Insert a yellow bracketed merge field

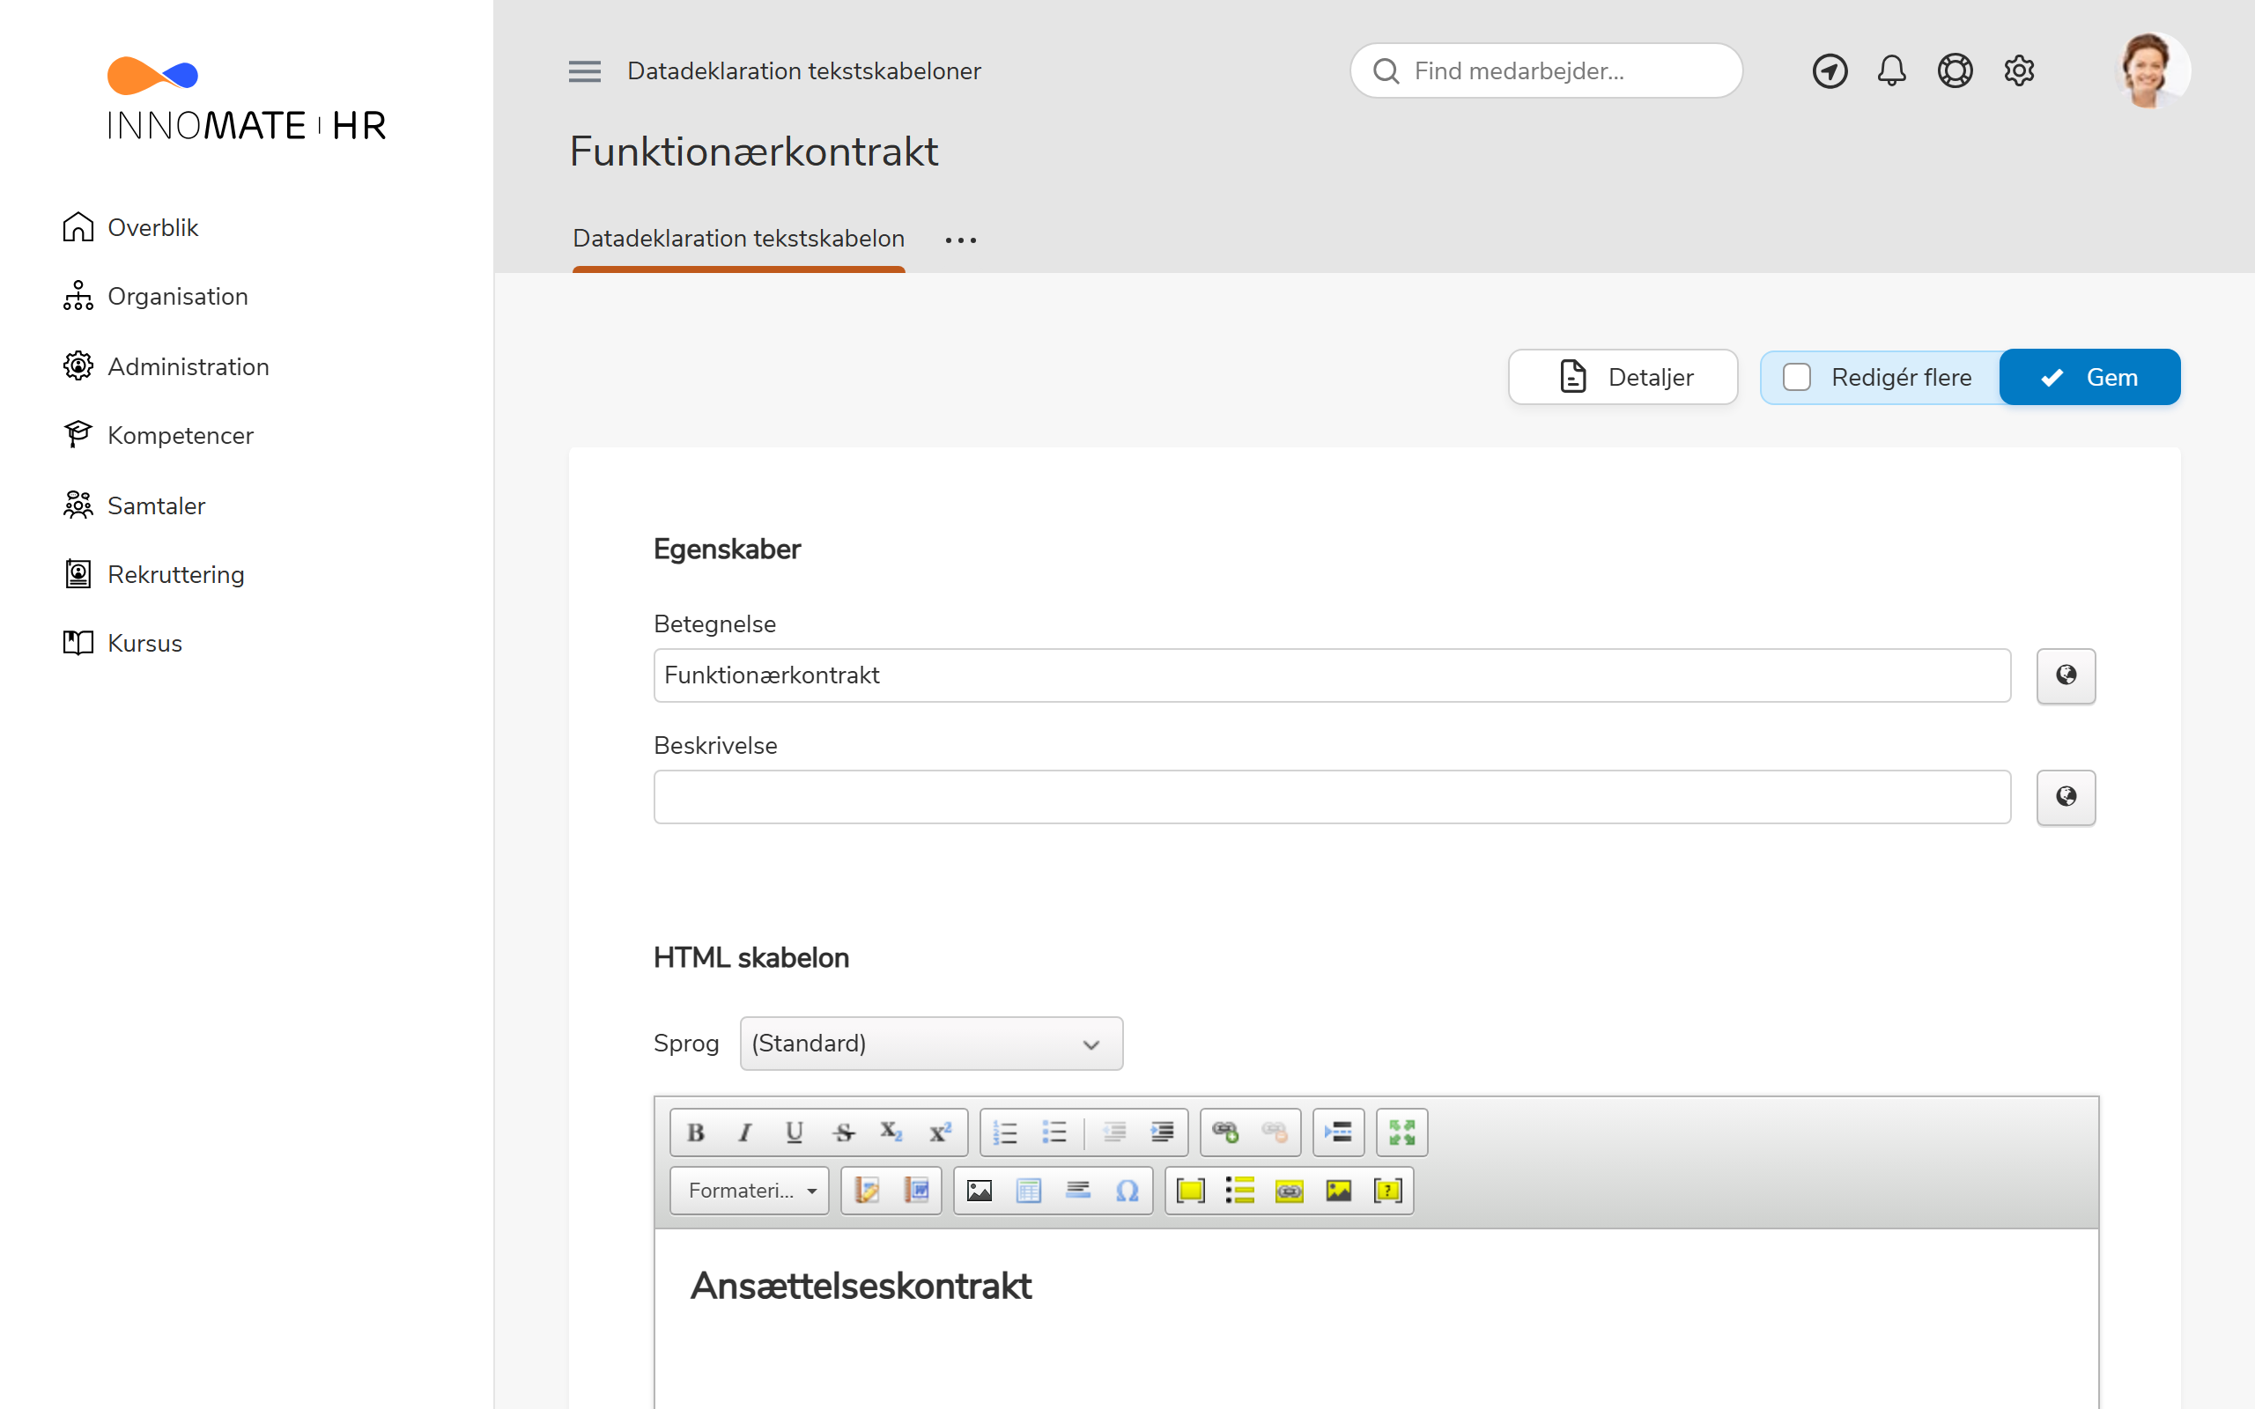point(1191,1190)
